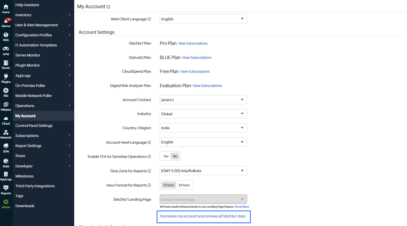The width and height of the screenshot is (407, 226).
Task: Open the Server icon in rail
Action: [6, 64]
